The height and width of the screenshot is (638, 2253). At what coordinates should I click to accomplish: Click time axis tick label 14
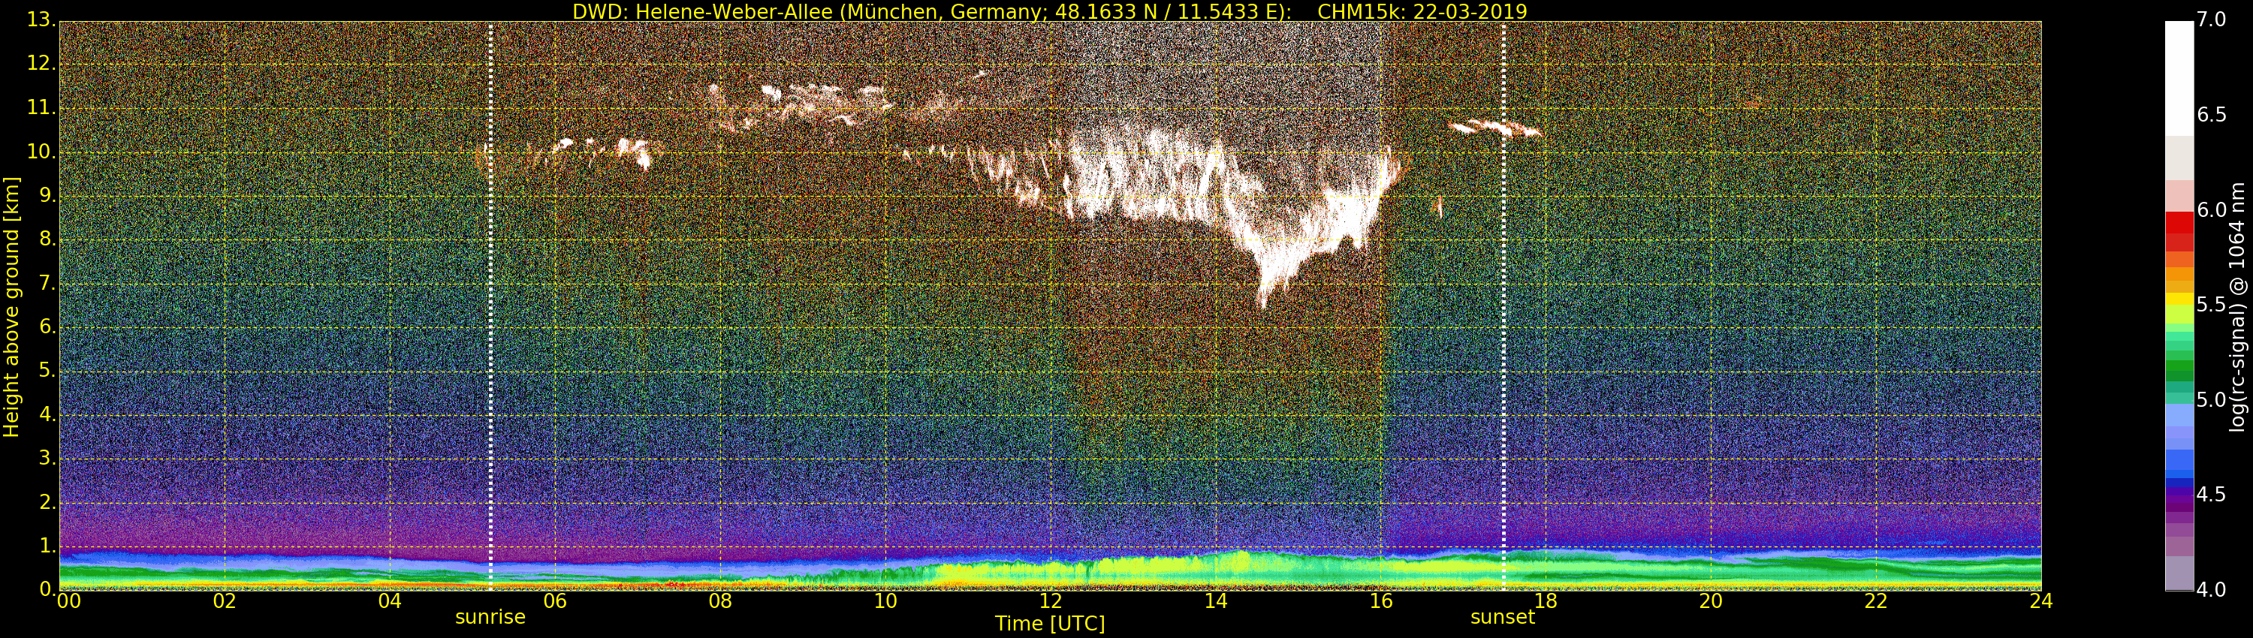pyautogui.click(x=1216, y=601)
